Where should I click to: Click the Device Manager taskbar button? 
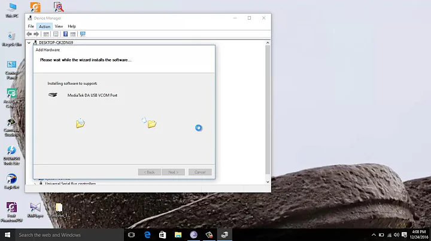[x=224, y=234]
